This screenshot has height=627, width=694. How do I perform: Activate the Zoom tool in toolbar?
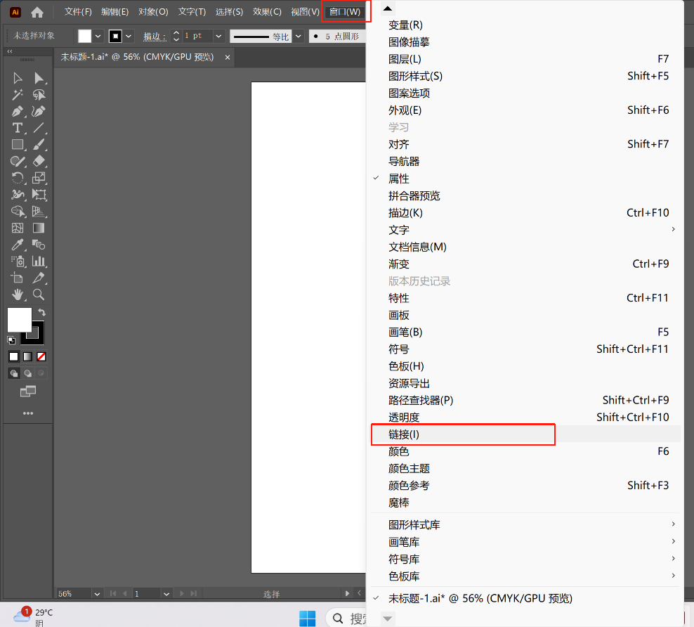click(x=39, y=295)
